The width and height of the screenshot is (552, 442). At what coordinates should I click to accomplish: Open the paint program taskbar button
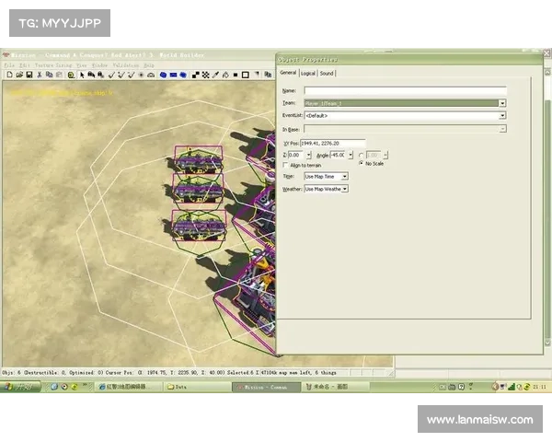coord(335,387)
